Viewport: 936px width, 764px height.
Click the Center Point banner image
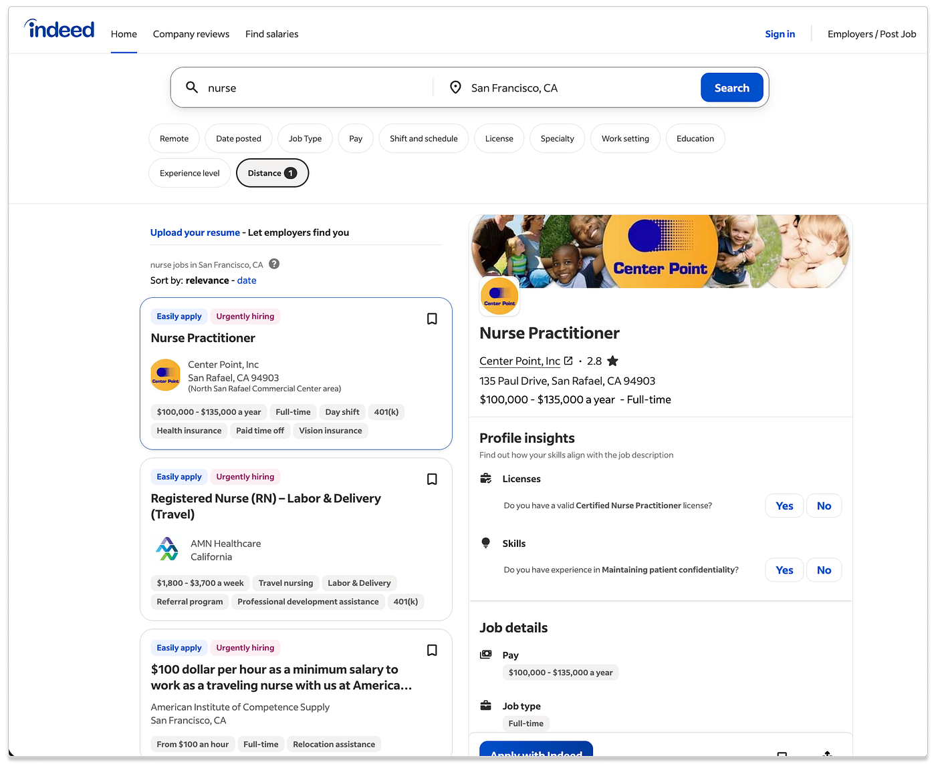(x=661, y=251)
